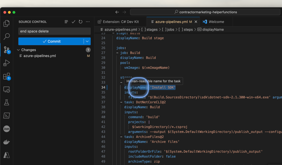Click the displayName breadcrumb item
The height and width of the screenshot is (165, 282).
point(211,30)
